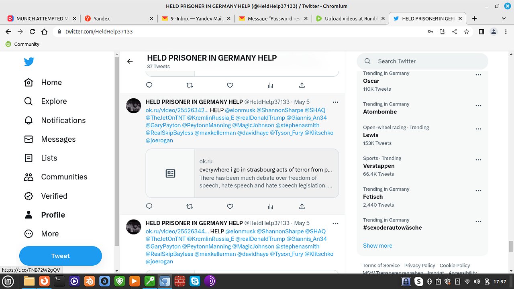The height and width of the screenshot is (289, 514).
Task: Open profile avatar of the ok.ru/video/25526344 tweet
Action: pos(134,227)
